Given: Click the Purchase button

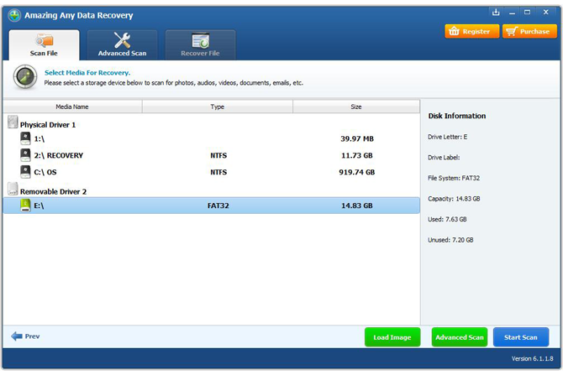Looking at the screenshot, I should click(x=529, y=32).
